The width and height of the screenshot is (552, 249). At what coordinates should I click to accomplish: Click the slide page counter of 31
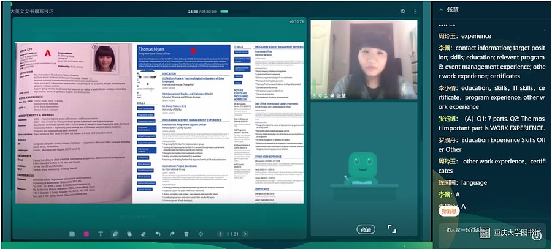(x=232, y=234)
